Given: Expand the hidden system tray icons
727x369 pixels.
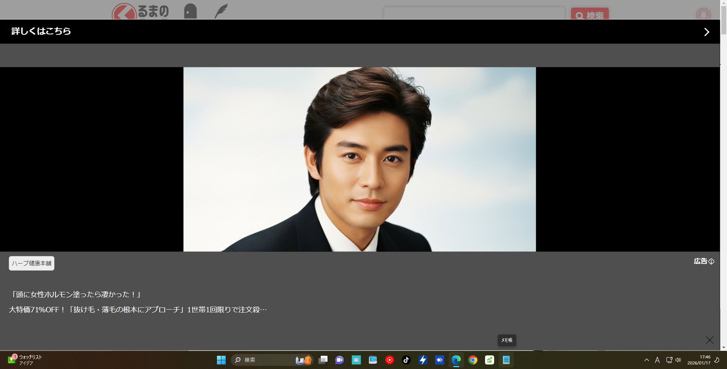Looking at the screenshot, I should pos(646,360).
